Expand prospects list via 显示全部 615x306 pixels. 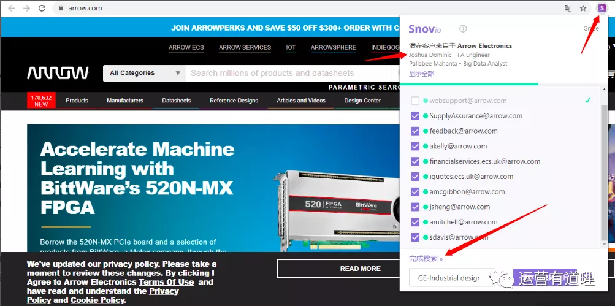421,74
